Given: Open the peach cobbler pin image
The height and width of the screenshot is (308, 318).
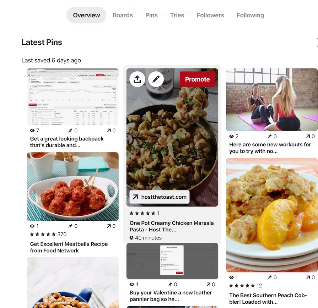Looking at the screenshot, I should 272,215.
